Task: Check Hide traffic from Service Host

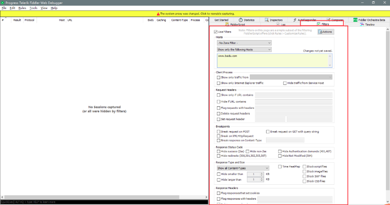Action: tap(285, 83)
